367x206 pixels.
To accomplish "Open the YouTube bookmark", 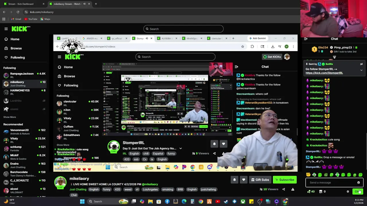I will click(x=31, y=19).
